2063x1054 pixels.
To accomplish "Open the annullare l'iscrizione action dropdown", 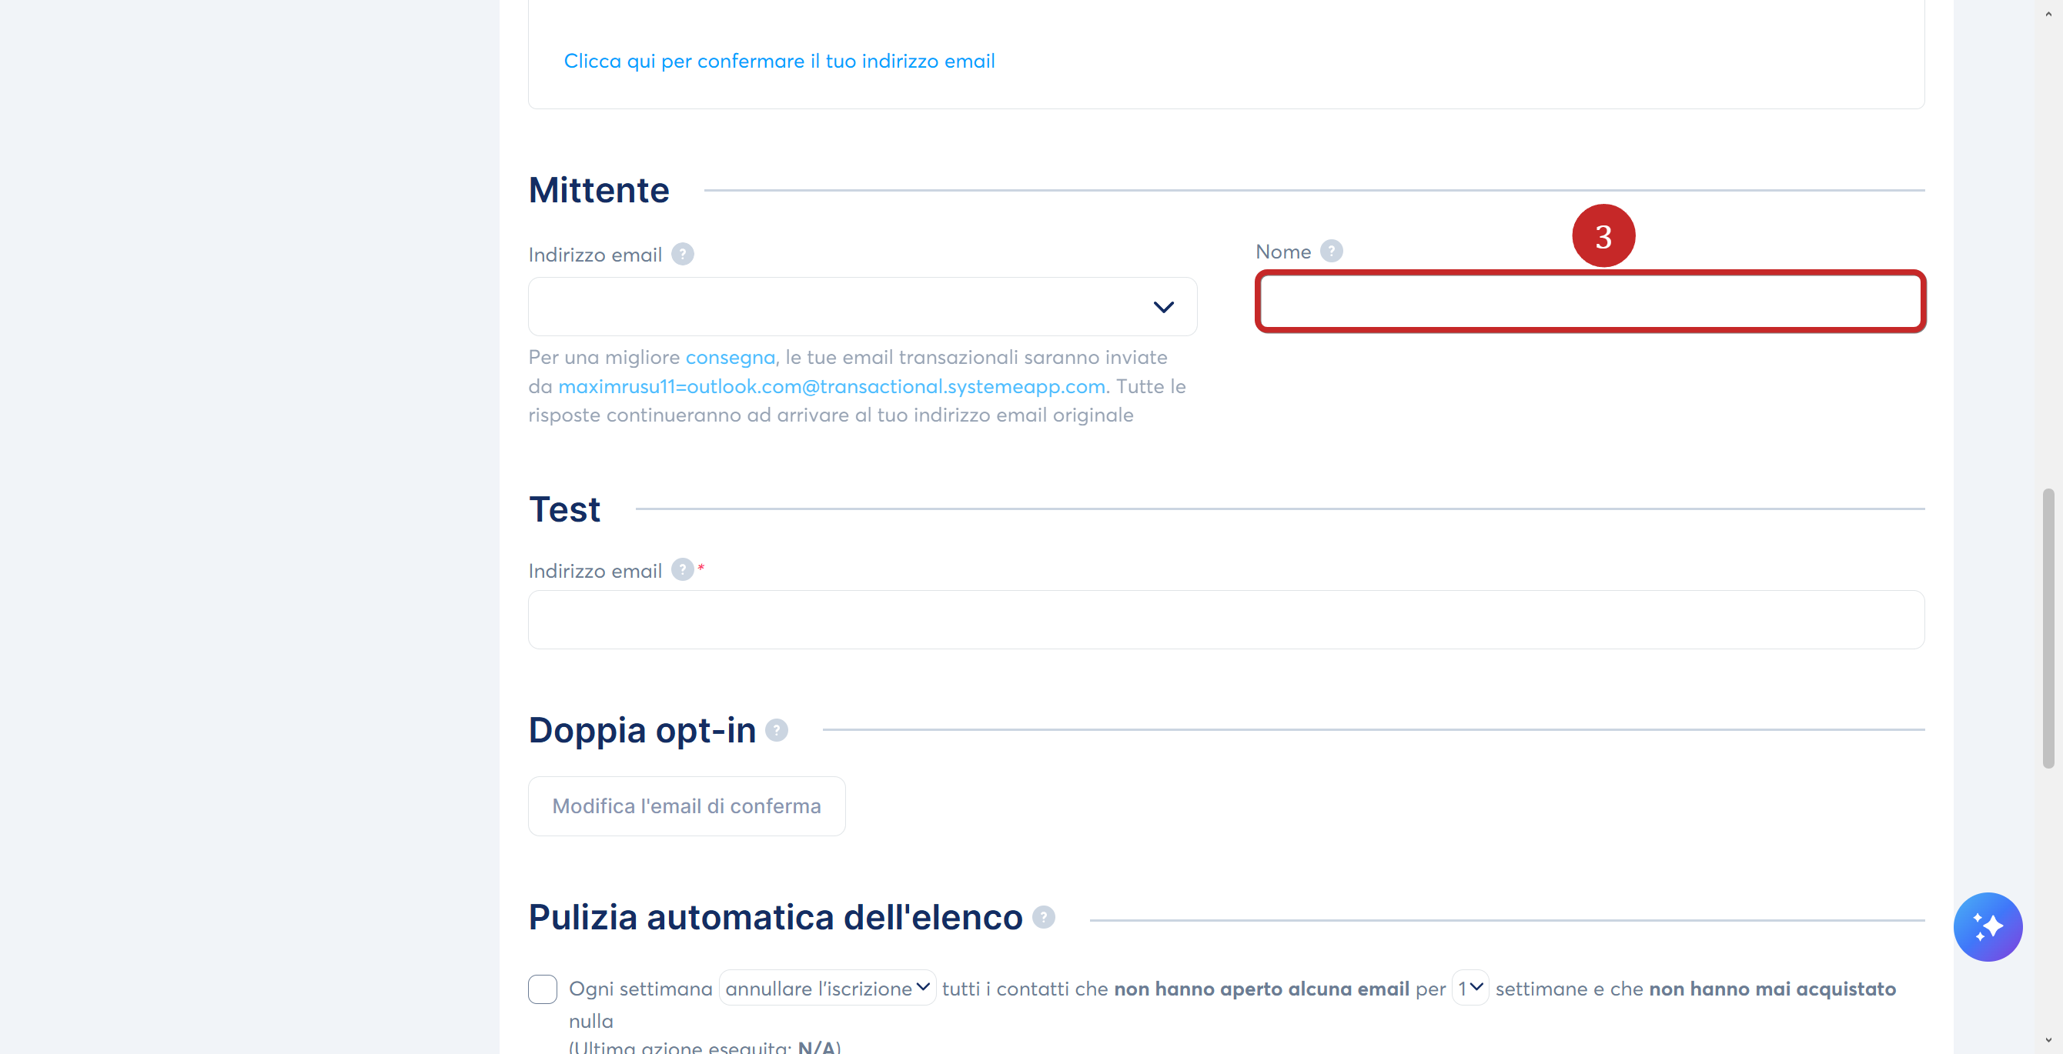I will pyautogui.click(x=828, y=989).
